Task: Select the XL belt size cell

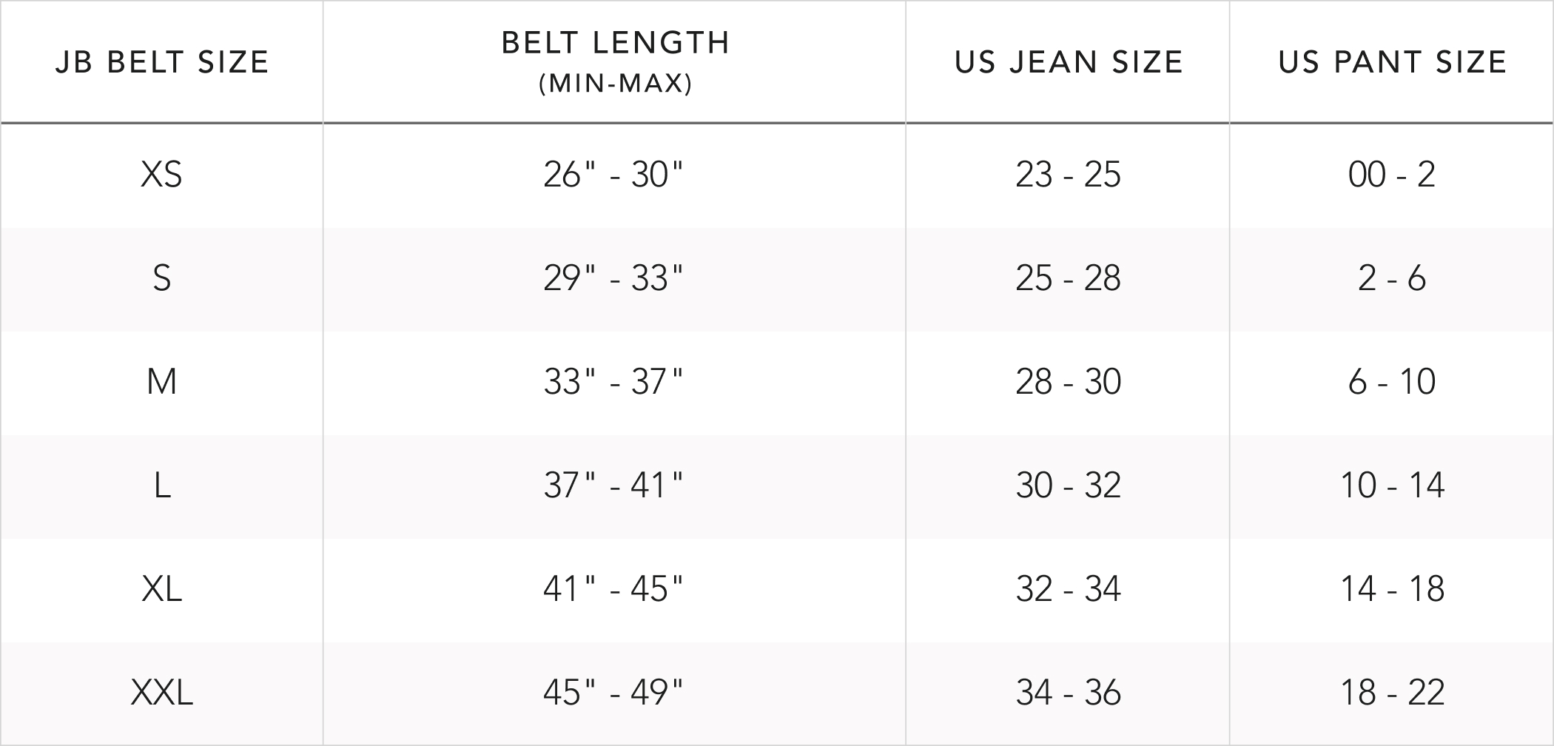Action: click(161, 589)
